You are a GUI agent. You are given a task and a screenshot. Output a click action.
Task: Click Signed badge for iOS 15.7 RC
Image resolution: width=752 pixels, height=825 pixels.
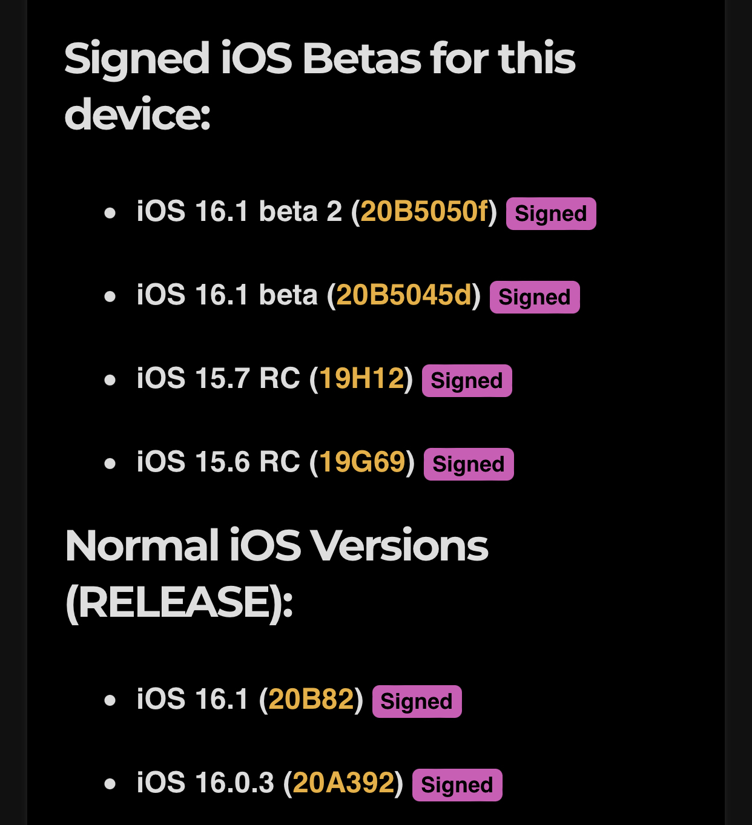pyautogui.click(x=467, y=381)
